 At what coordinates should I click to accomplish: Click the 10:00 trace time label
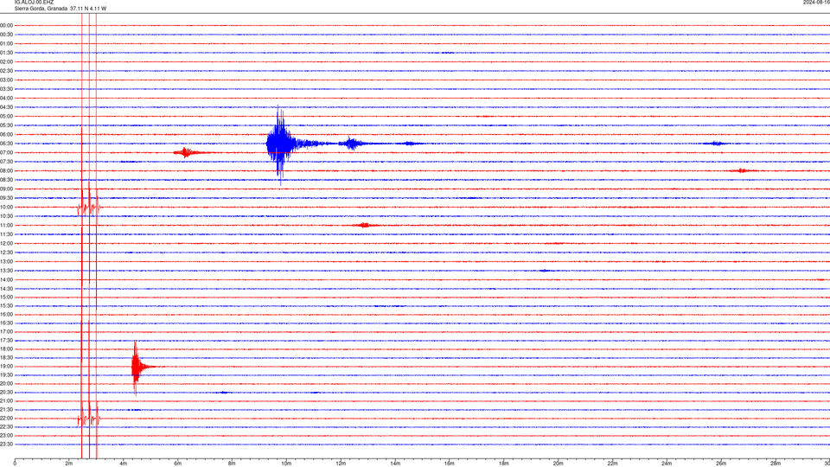click(6, 207)
